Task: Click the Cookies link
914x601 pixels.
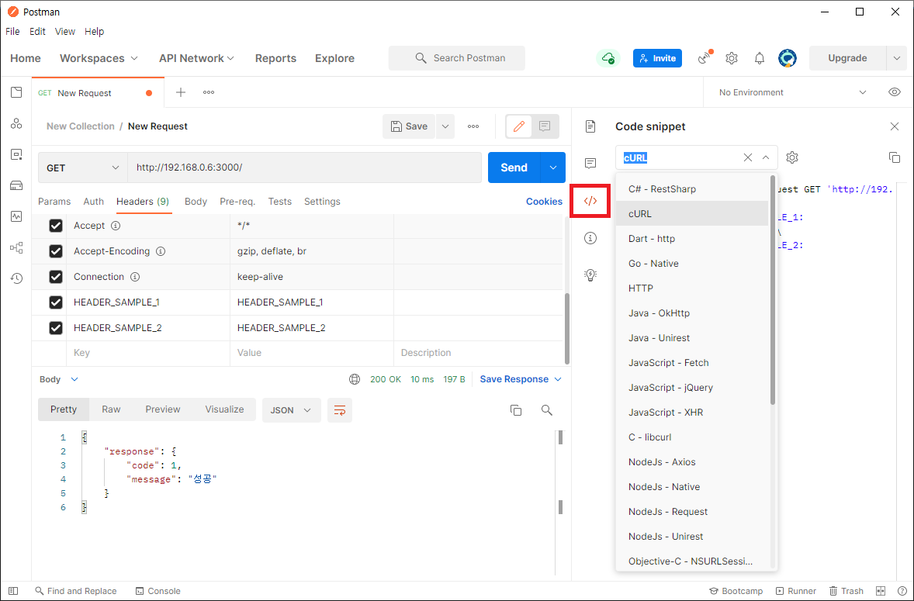Action: point(544,202)
